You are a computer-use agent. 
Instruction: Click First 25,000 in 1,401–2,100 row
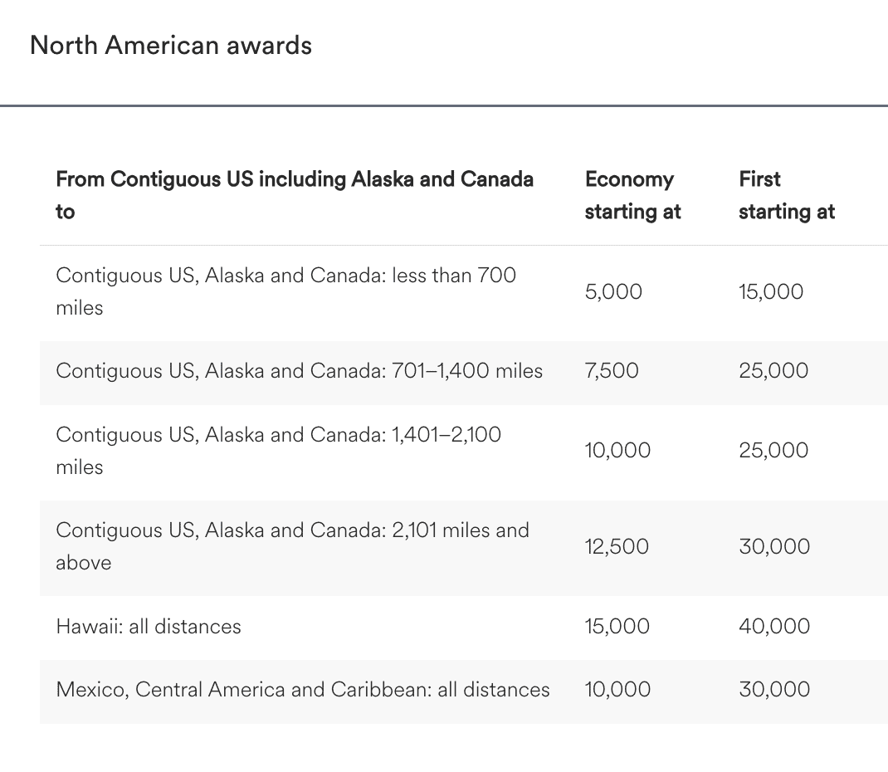pos(773,450)
